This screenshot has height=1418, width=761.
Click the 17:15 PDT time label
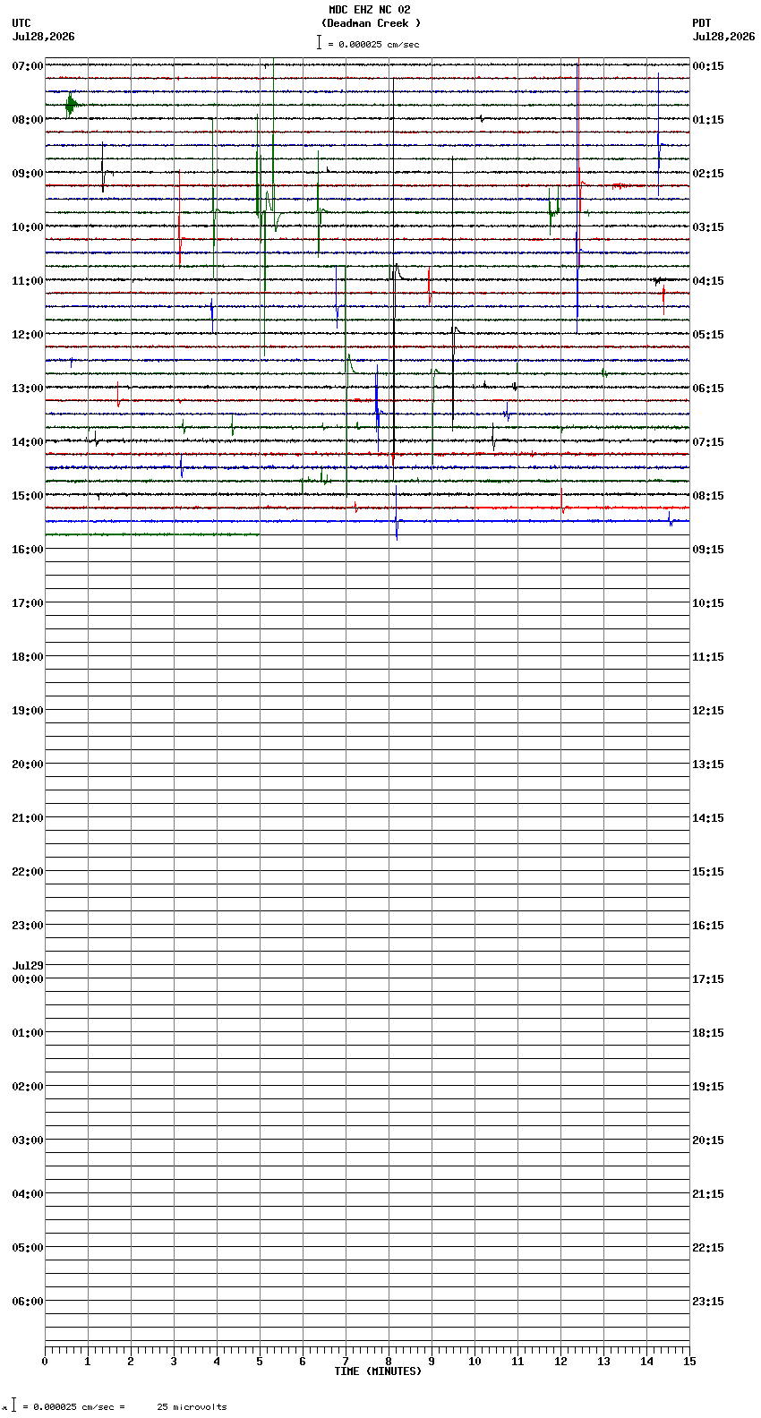(x=708, y=979)
